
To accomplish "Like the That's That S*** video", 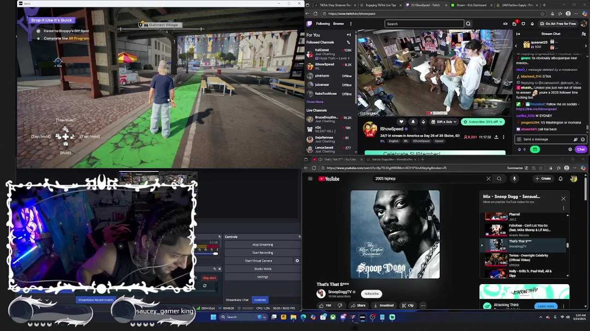I will coord(325,305).
